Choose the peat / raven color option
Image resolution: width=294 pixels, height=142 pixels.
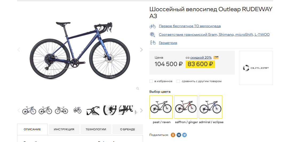point(161,107)
